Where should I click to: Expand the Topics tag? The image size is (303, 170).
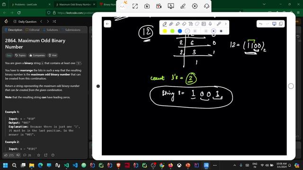pyautogui.click(x=20, y=55)
